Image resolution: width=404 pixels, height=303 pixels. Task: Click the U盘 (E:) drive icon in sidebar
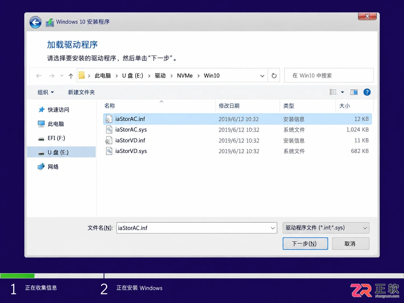point(41,153)
